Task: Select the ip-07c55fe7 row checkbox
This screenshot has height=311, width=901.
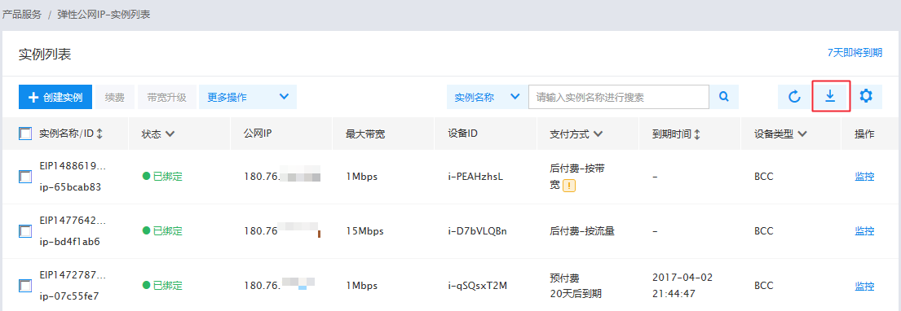Action: pyautogui.click(x=25, y=285)
